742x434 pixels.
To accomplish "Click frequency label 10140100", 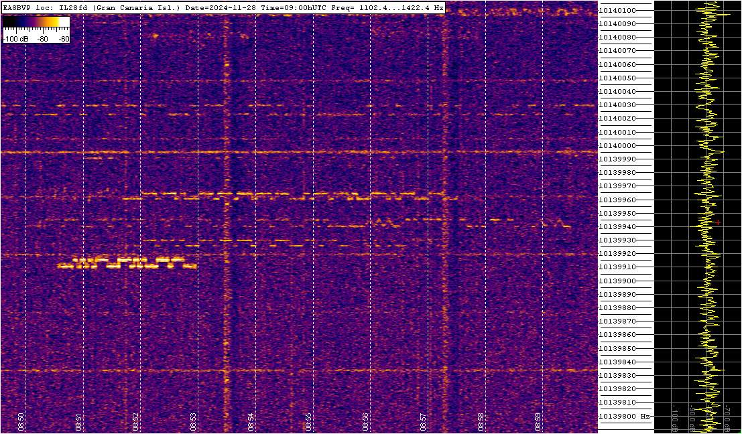I will pyautogui.click(x=617, y=11).
